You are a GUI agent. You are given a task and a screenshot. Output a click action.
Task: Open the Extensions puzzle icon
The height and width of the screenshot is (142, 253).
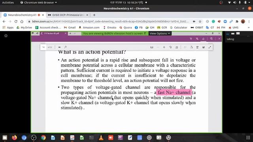(x=237, y=21)
